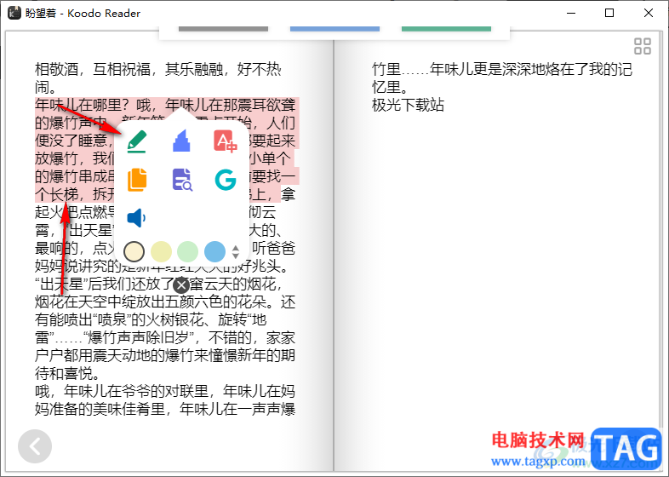Pick the yellow highlight color swatch
669x477 pixels.
pyautogui.click(x=161, y=251)
